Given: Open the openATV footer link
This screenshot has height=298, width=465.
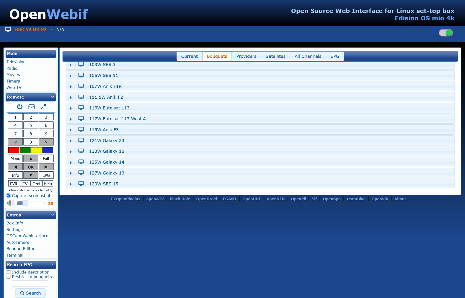Looking at the screenshot, I should tap(155, 199).
